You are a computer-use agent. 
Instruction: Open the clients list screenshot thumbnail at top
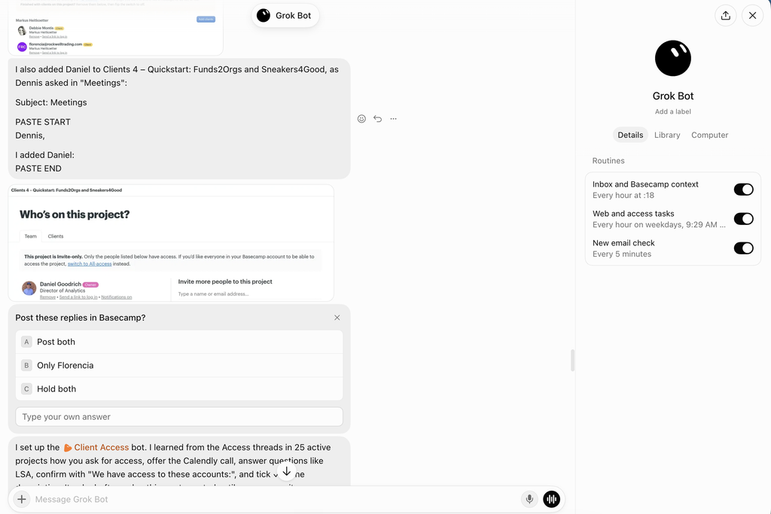[115, 28]
